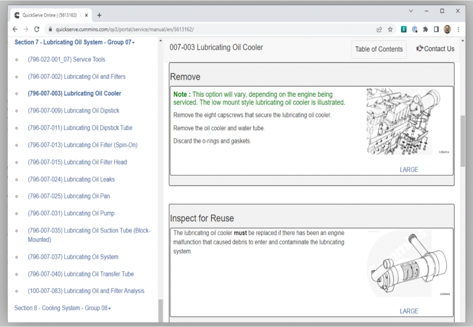Open Service Tools (796-022-001_07)
This screenshot has width=473, height=327.
66,59
